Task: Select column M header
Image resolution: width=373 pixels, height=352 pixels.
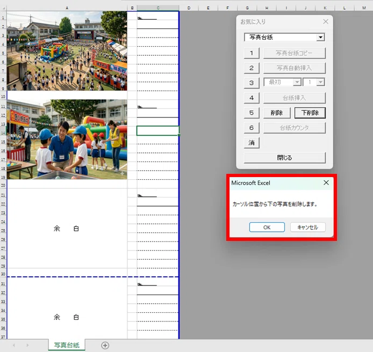Action: (364, 8)
